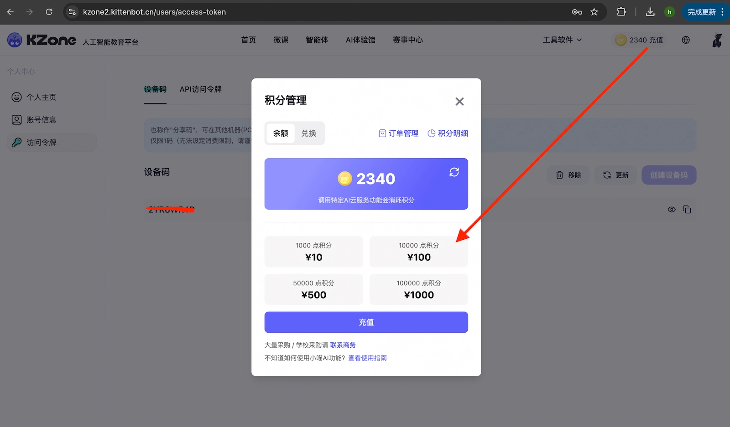This screenshot has height=427, width=730.
Task: Click the user avatar in the top right corner
Action: 717,40
